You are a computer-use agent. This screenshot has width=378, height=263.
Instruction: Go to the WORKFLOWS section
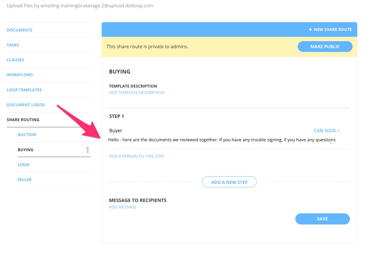[20, 74]
